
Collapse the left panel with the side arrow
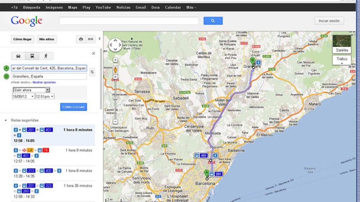pos(99,39)
